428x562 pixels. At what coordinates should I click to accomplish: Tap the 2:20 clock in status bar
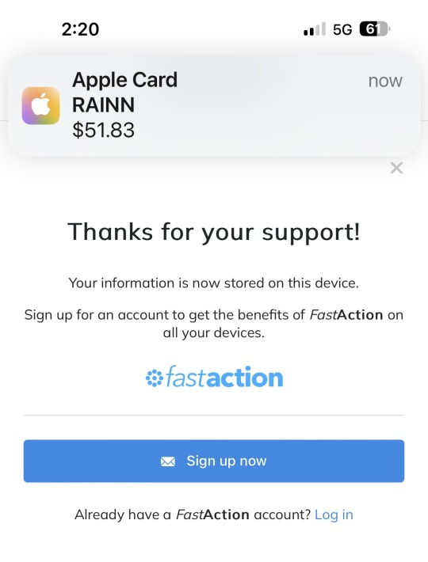pos(80,29)
